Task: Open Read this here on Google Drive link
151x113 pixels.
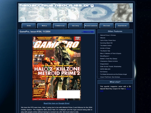Action: [56, 104]
